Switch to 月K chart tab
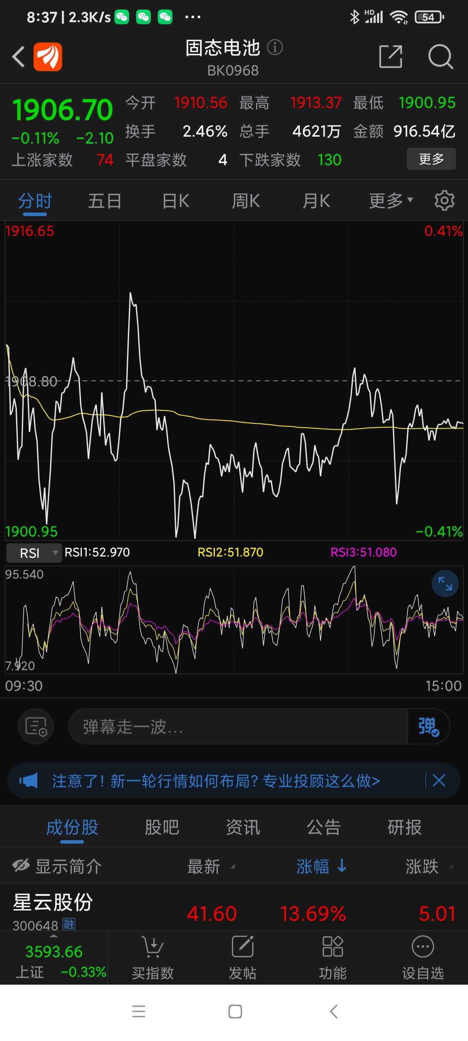Viewport: 468px width, 1041px height. (x=316, y=201)
